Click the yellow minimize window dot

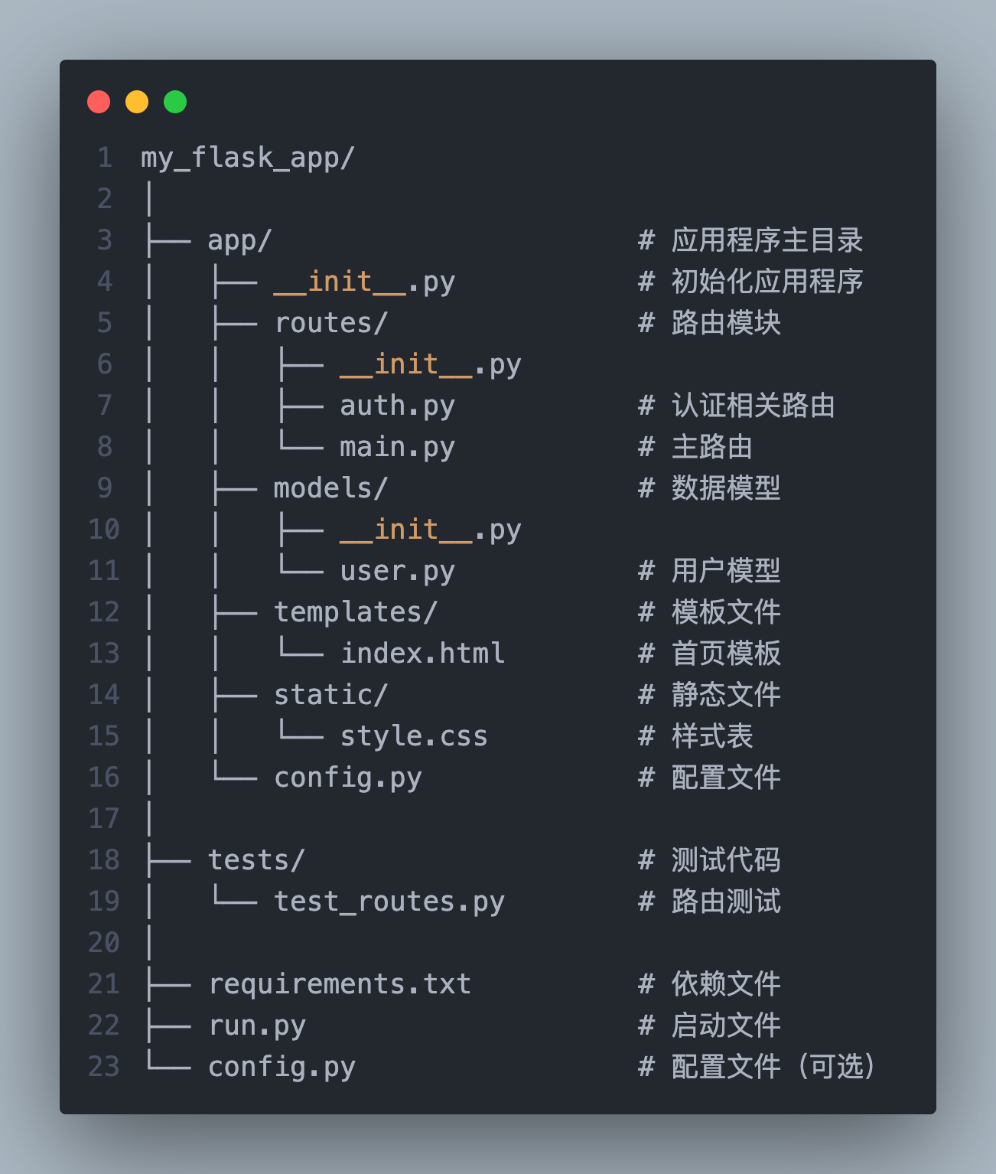tap(137, 102)
